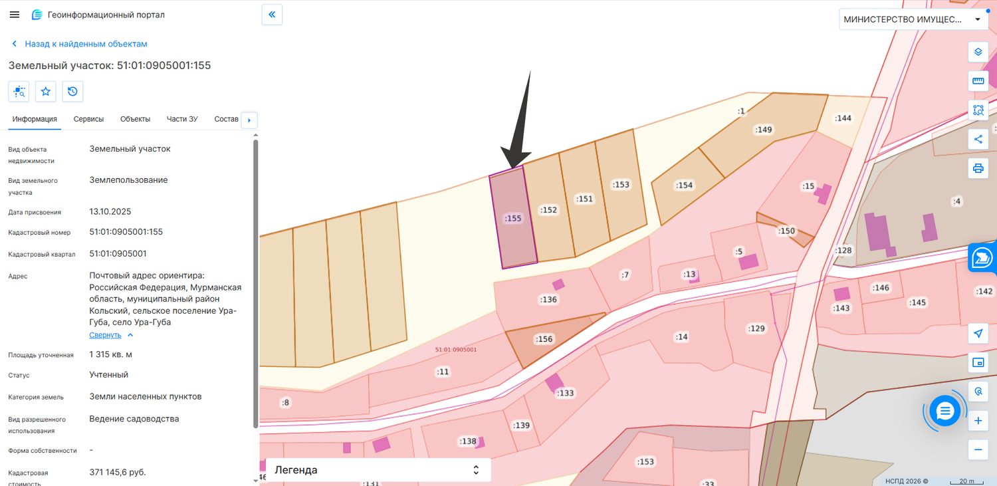Click date value 13.10.2025

pyautogui.click(x=110, y=211)
